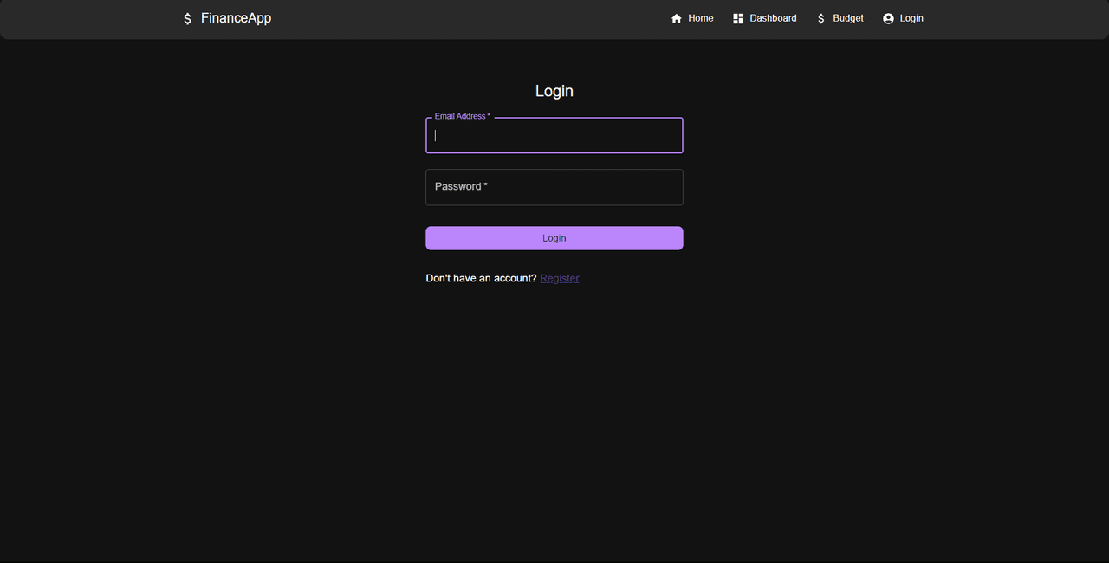The height and width of the screenshot is (563, 1109).
Task: Click the Login page heading
Action: 554,91
